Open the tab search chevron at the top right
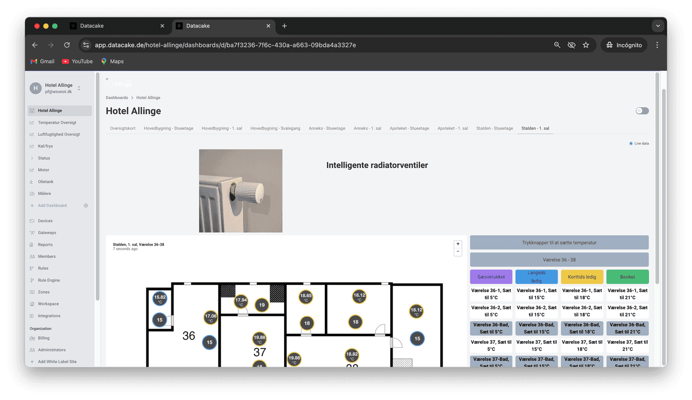This screenshot has width=692, height=400. (x=658, y=26)
